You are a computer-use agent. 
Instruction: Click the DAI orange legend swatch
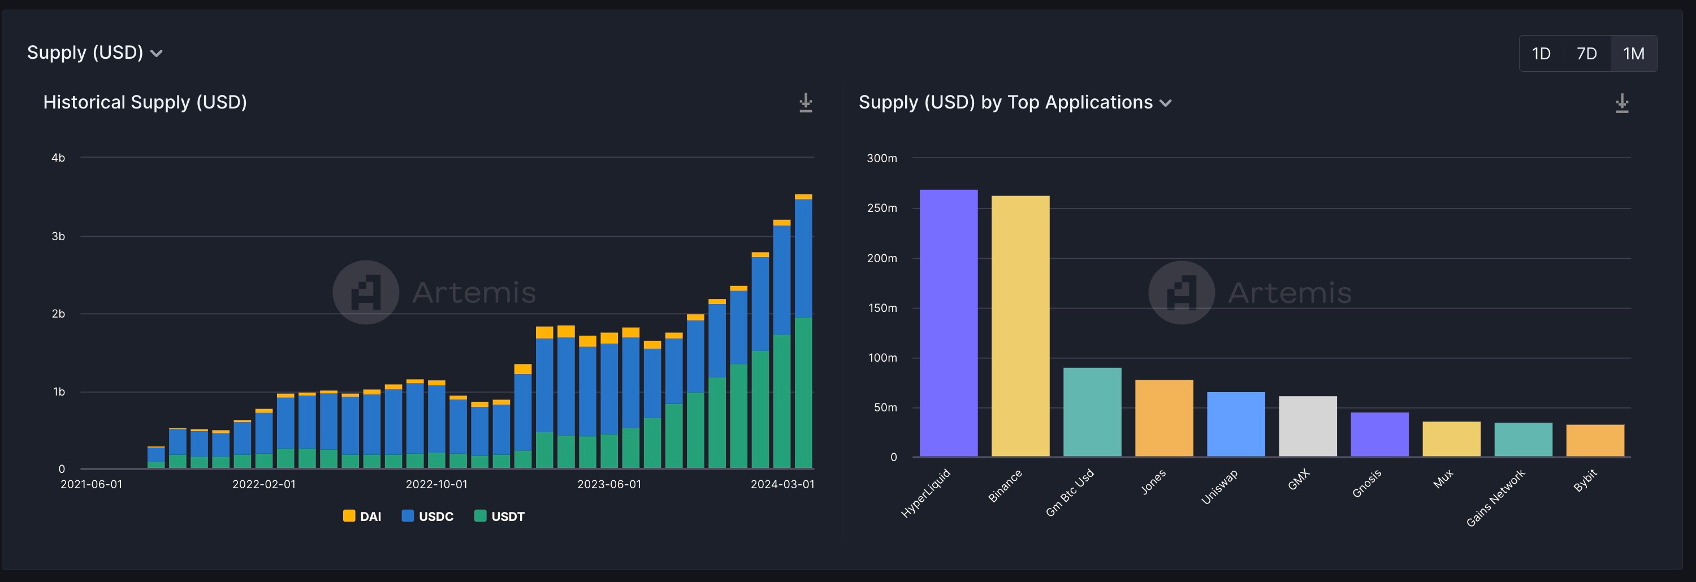pos(349,515)
